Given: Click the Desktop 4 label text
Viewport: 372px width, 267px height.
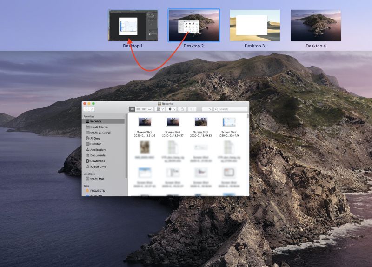Looking at the screenshot, I should [316, 46].
